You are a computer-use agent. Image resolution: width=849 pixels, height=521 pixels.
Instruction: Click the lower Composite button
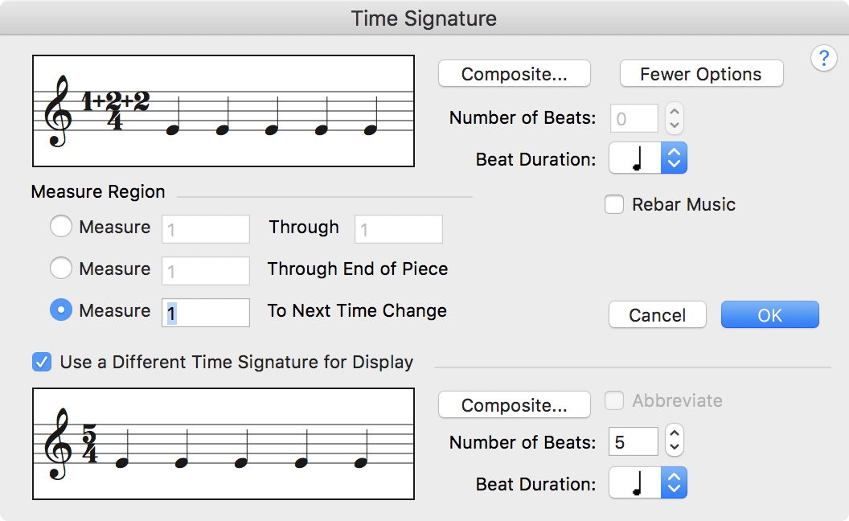[514, 405]
